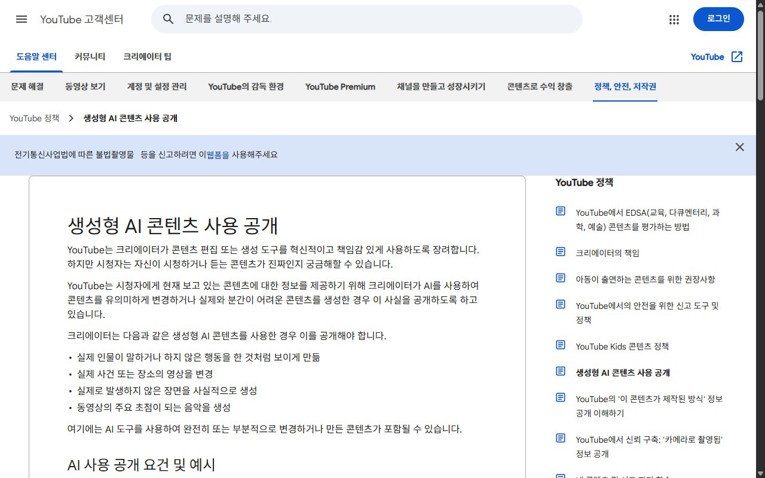Click the search magnifier icon
The height and width of the screenshot is (478, 765).
click(x=169, y=19)
